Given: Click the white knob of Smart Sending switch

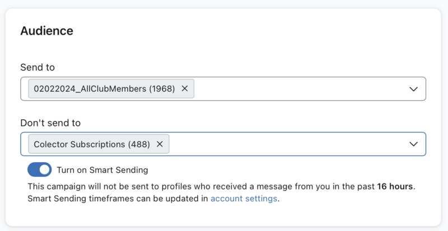Looking at the screenshot, I should (45, 169).
